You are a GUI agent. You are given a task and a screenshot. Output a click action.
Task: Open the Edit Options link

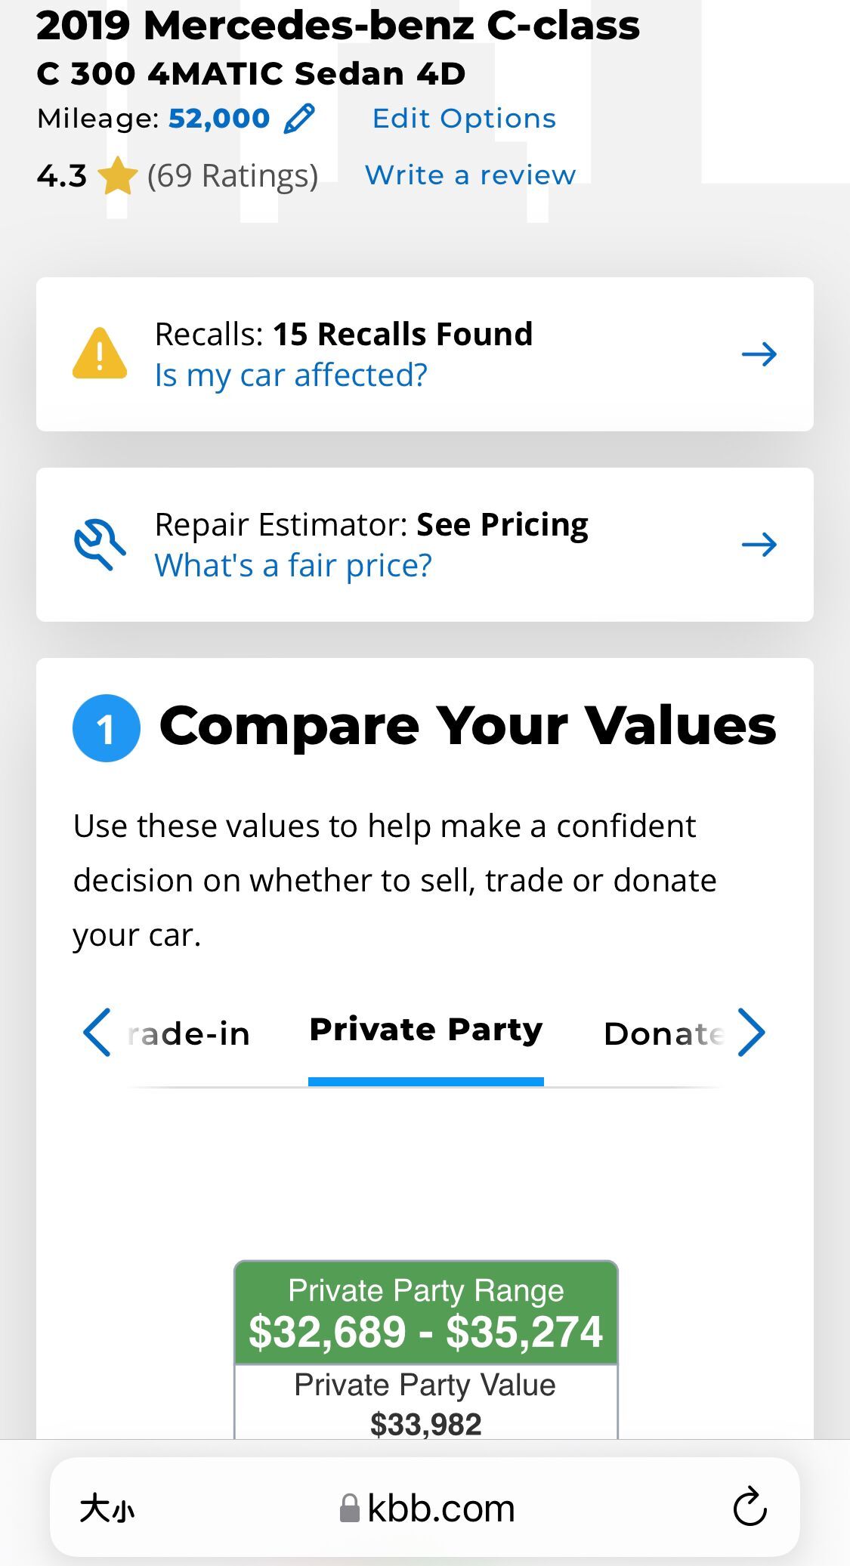(x=464, y=119)
